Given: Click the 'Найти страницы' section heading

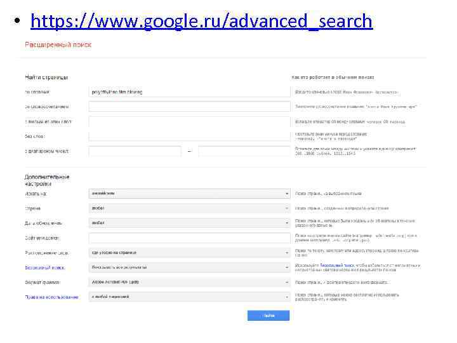Looking at the screenshot, I should (46, 77).
